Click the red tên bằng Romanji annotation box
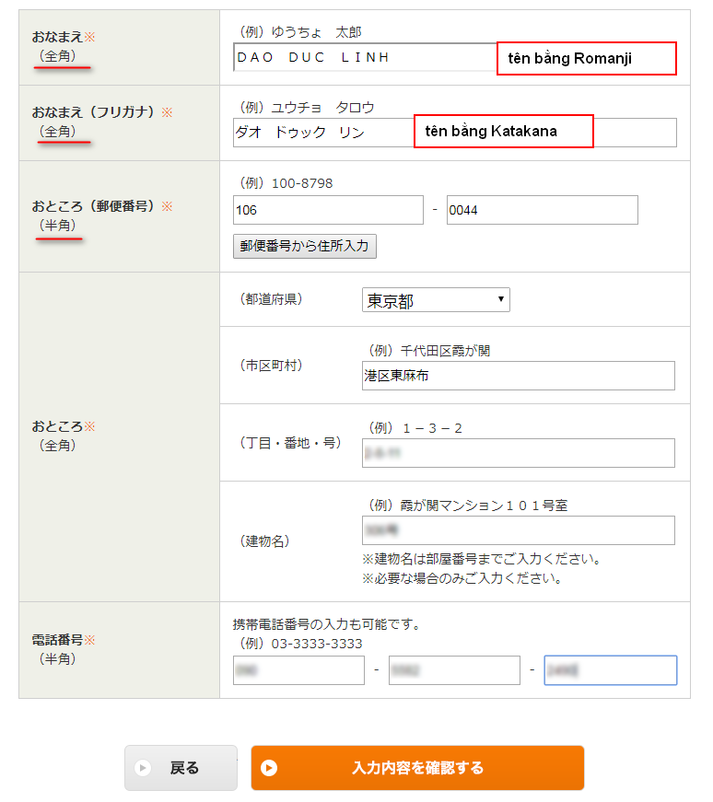 point(587,58)
